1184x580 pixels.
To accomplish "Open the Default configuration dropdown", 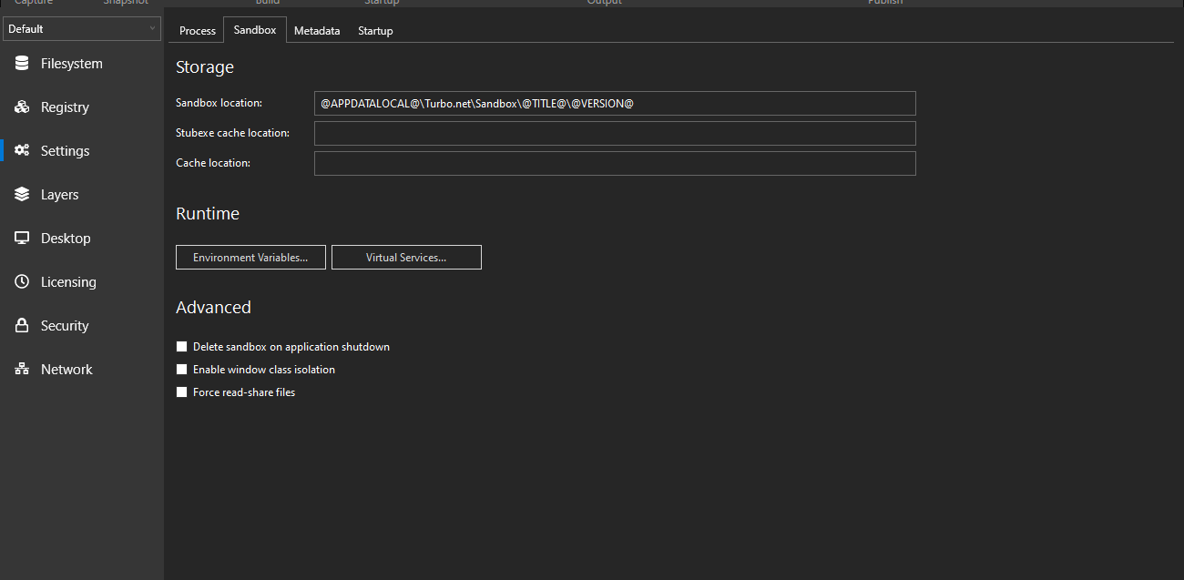I will pyautogui.click(x=82, y=28).
